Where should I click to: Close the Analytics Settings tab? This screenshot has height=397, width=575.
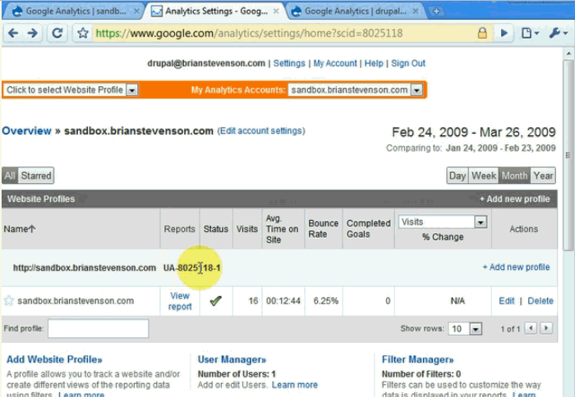coord(276,11)
